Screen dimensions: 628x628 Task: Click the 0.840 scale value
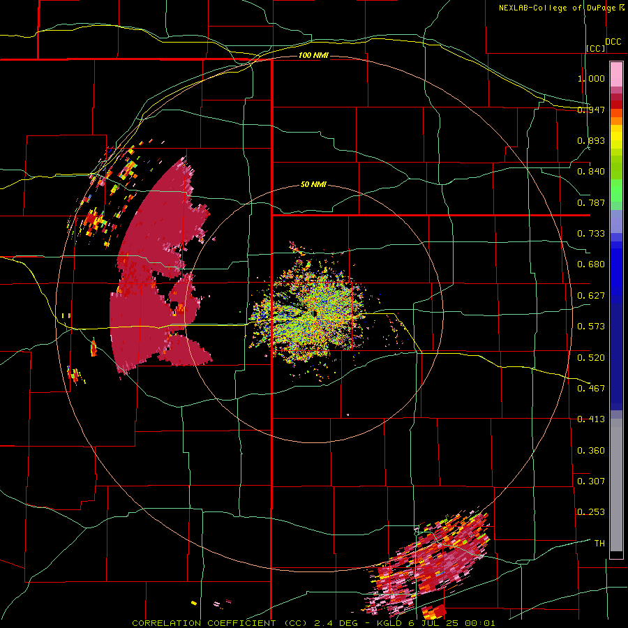[x=591, y=172]
